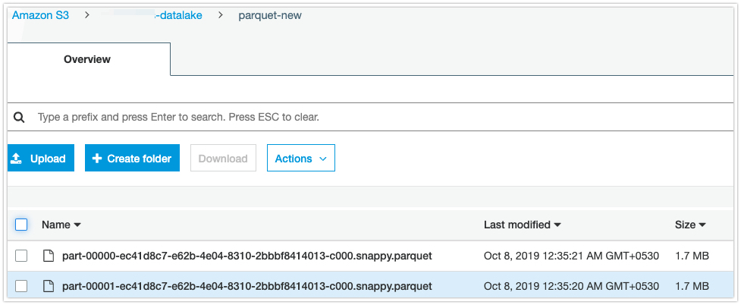Viewport: 741px width, 305px height.
Task: Toggle the select-all checkbox in header
Action: point(21,225)
